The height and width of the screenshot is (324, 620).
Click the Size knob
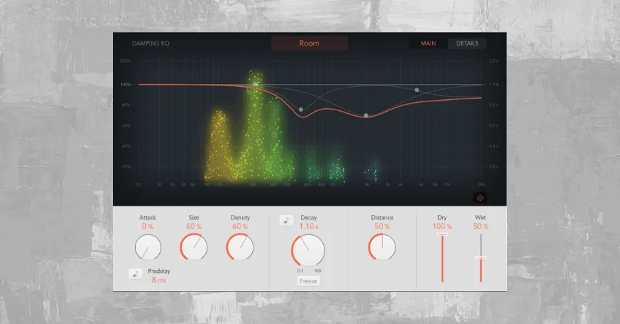(x=194, y=247)
